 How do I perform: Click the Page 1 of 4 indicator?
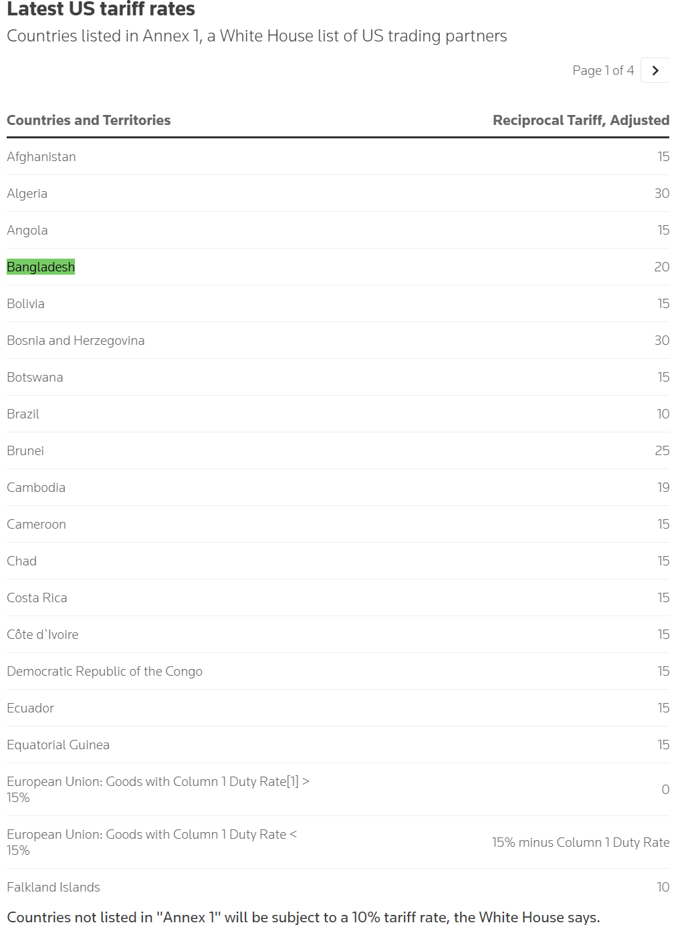click(603, 70)
